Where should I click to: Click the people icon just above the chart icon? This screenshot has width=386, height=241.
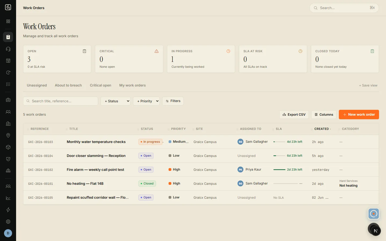point(8,186)
